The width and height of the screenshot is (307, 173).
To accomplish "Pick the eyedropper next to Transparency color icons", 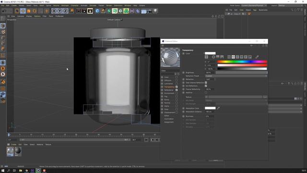I will tap(257, 57).
